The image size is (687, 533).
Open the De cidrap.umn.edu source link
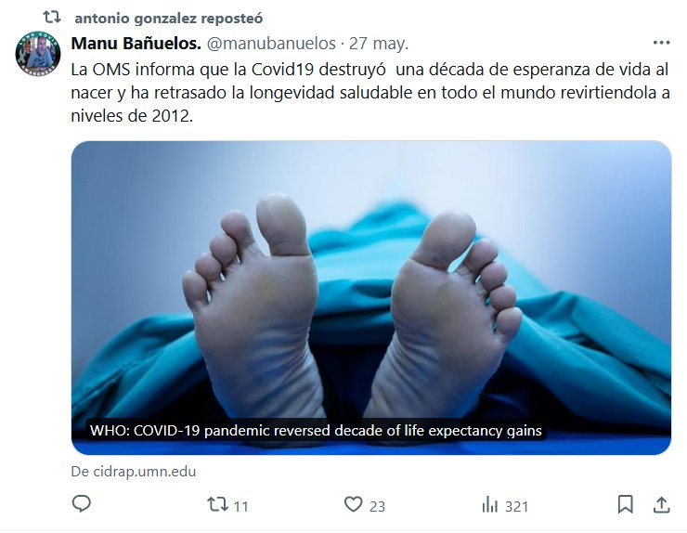click(x=134, y=472)
